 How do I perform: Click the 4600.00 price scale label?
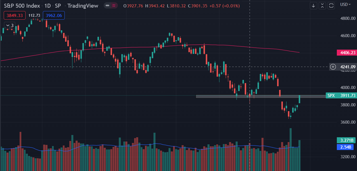348,36
